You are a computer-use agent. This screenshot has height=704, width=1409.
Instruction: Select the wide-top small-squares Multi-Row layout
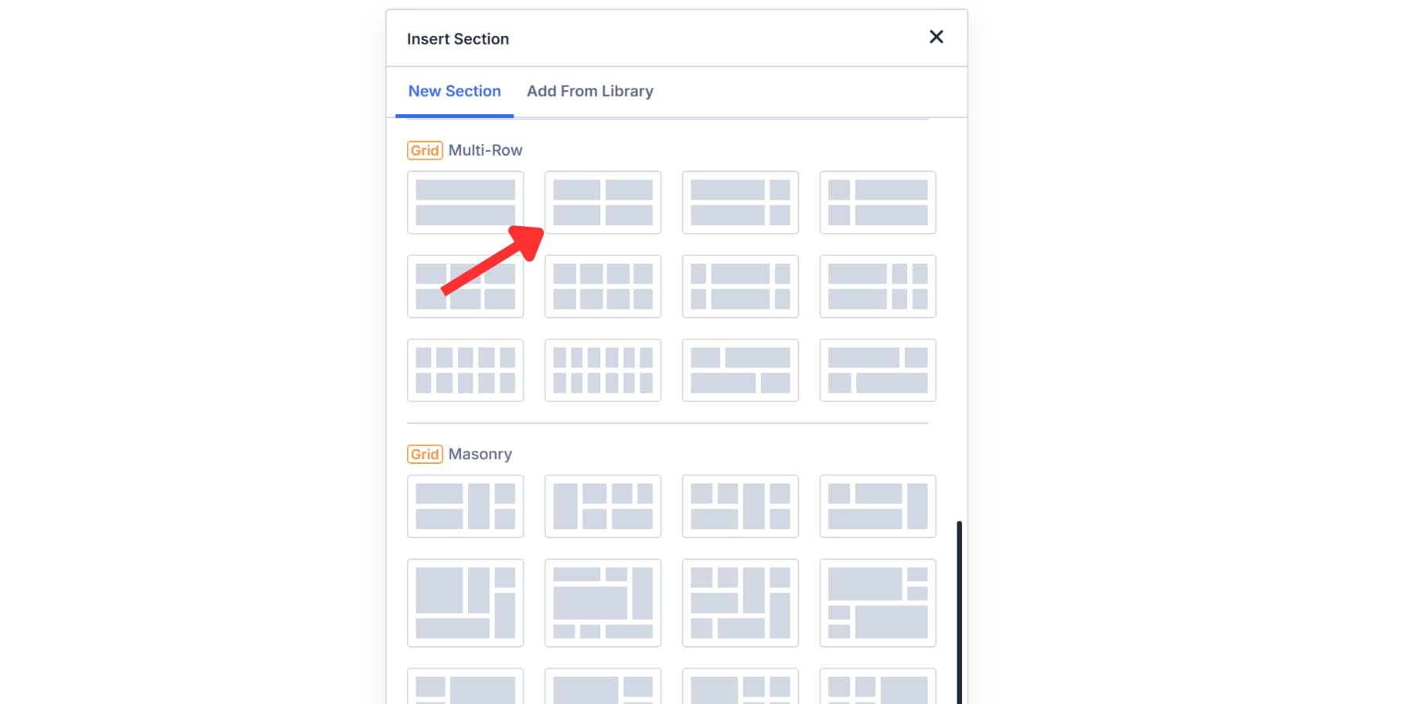pos(877,286)
